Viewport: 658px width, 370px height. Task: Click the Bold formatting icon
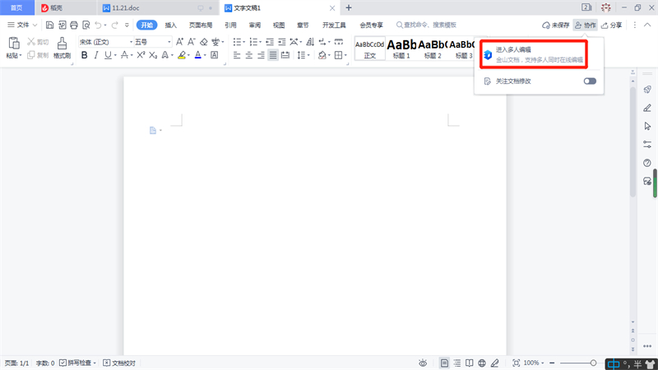(x=84, y=55)
